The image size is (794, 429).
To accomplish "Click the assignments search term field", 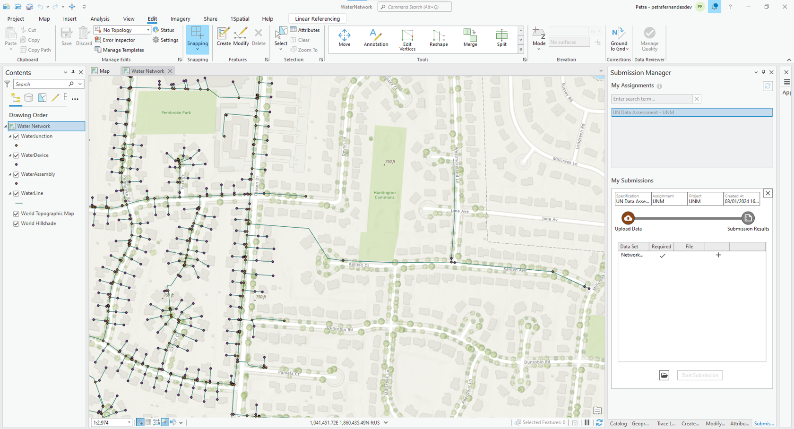I will (651, 99).
